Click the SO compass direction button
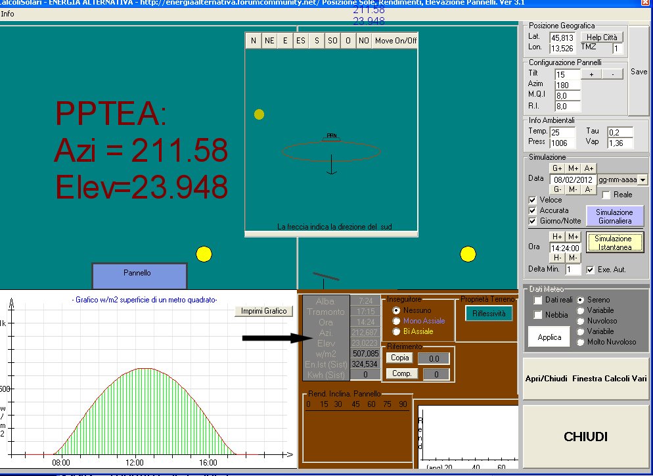653x476 pixels. click(x=332, y=40)
